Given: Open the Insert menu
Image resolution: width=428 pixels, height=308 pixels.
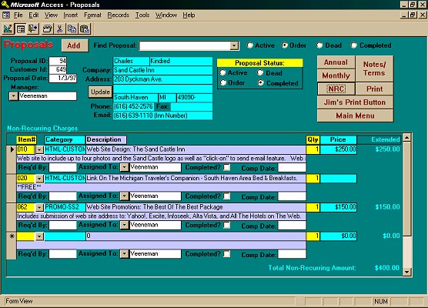Looking at the screenshot, I should coord(70,15).
